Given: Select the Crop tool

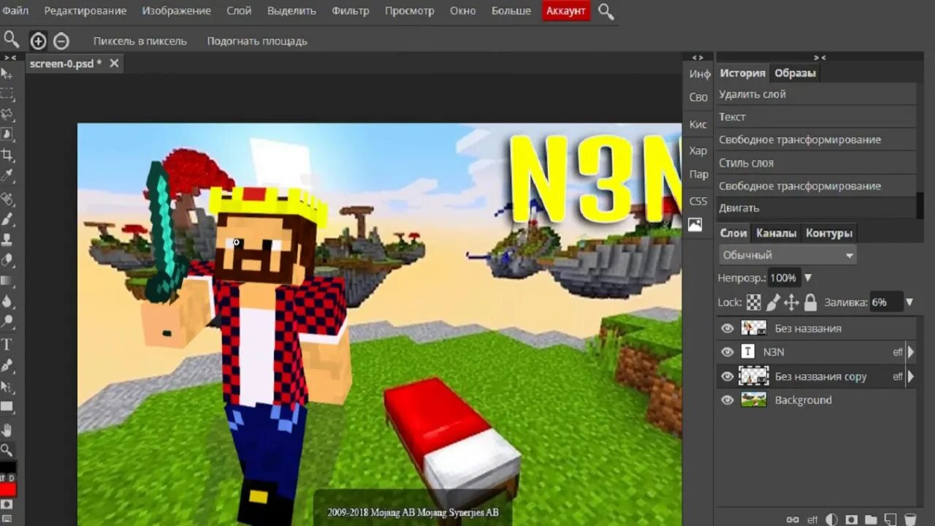Looking at the screenshot, I should click(7, 155).
